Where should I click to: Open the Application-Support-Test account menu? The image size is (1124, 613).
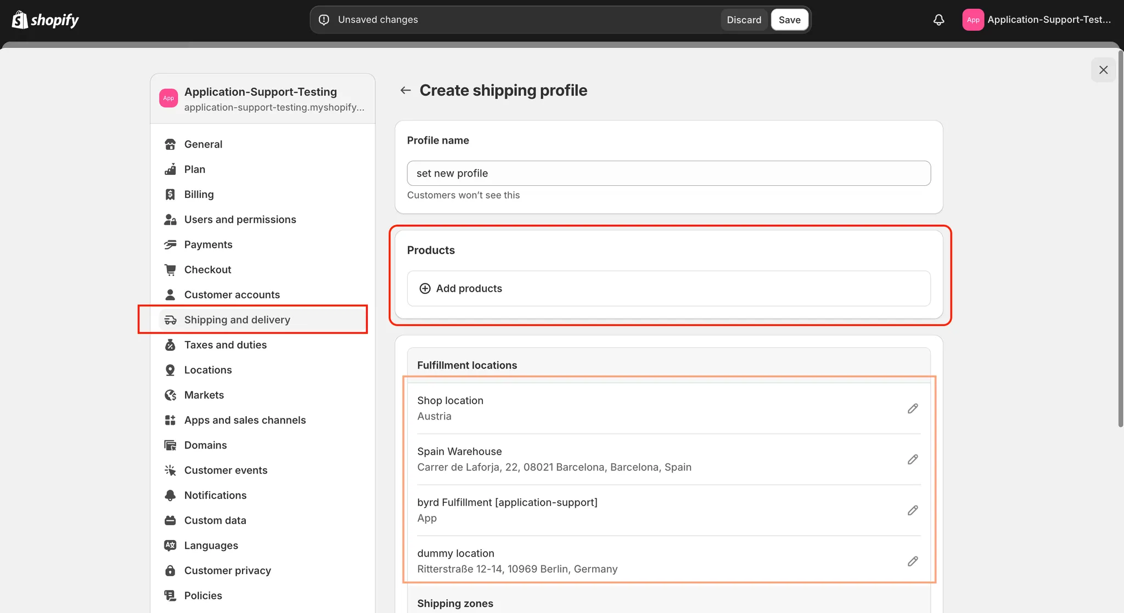(x=1037, y=20)
